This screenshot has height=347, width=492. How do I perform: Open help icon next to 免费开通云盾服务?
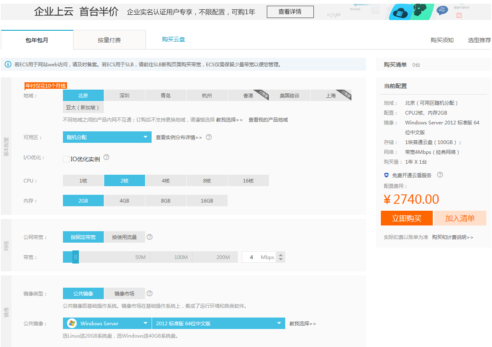[x=440, y=175]
